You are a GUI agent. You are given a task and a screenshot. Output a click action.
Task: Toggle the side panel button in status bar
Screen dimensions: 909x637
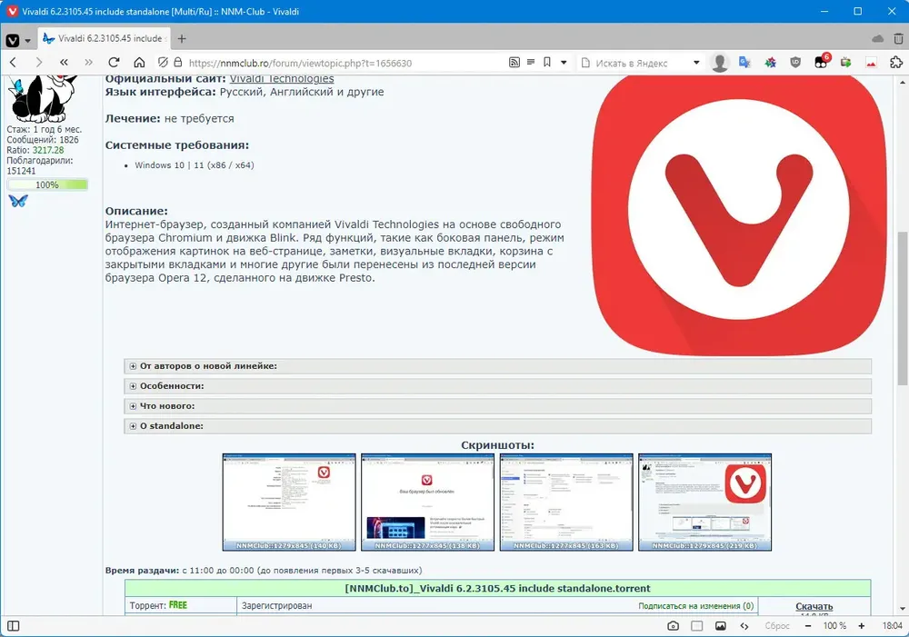(13, 626)
